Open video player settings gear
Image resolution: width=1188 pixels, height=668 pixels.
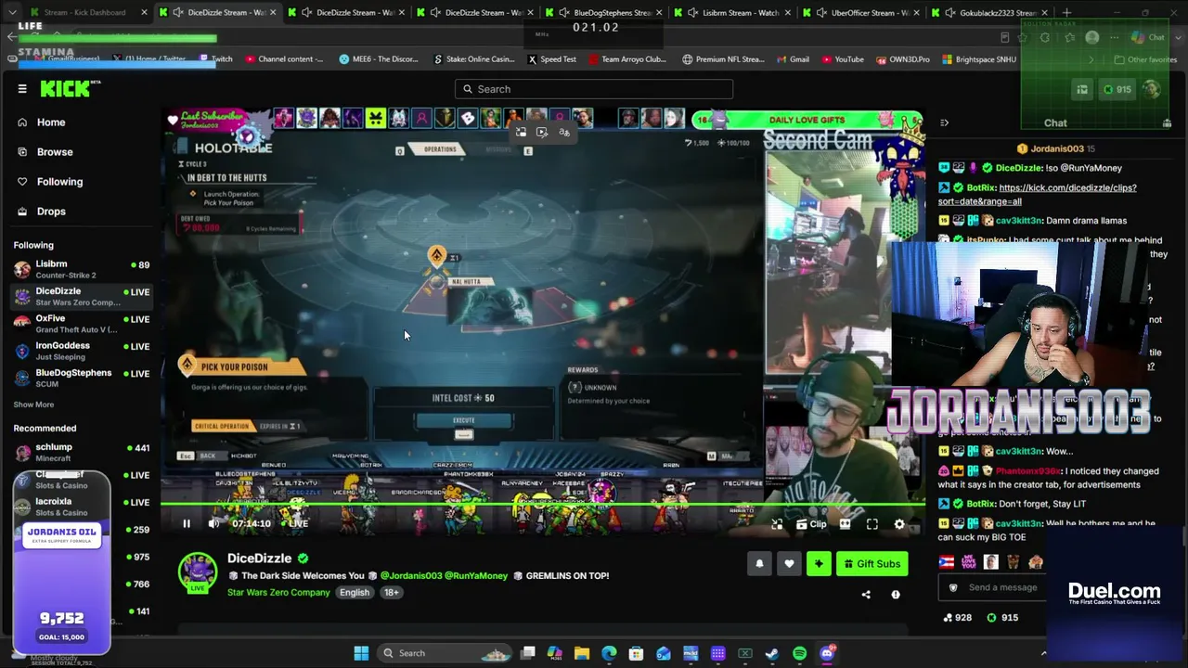pos(899,524)
